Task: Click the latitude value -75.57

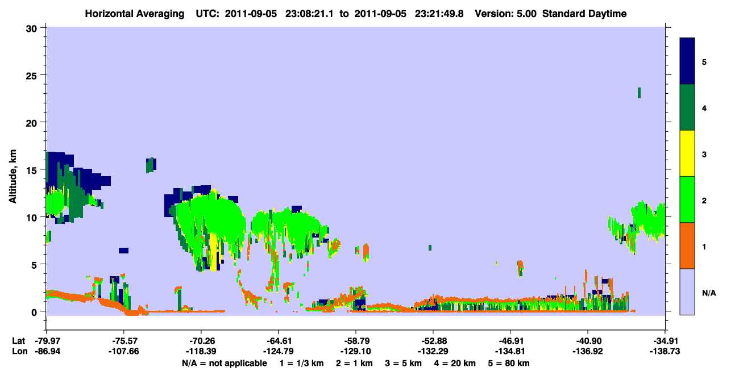Action: (123, 340)
